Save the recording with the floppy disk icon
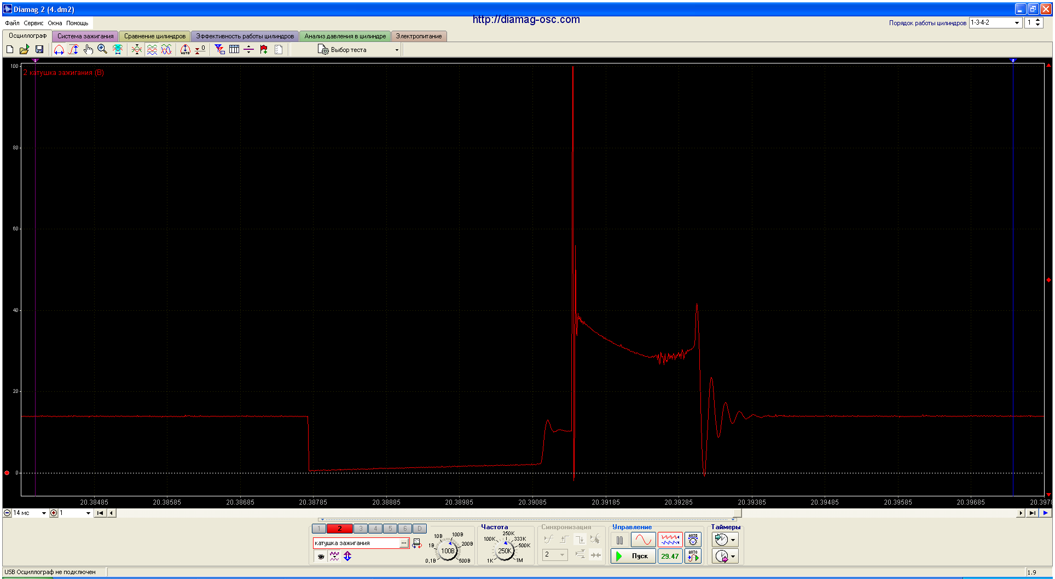The width and height of the screenshot is (1055, 579). tap(39, 49)
